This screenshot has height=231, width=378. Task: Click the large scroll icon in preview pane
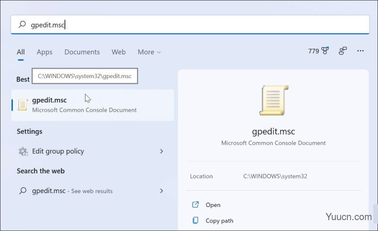coord(274,100)
